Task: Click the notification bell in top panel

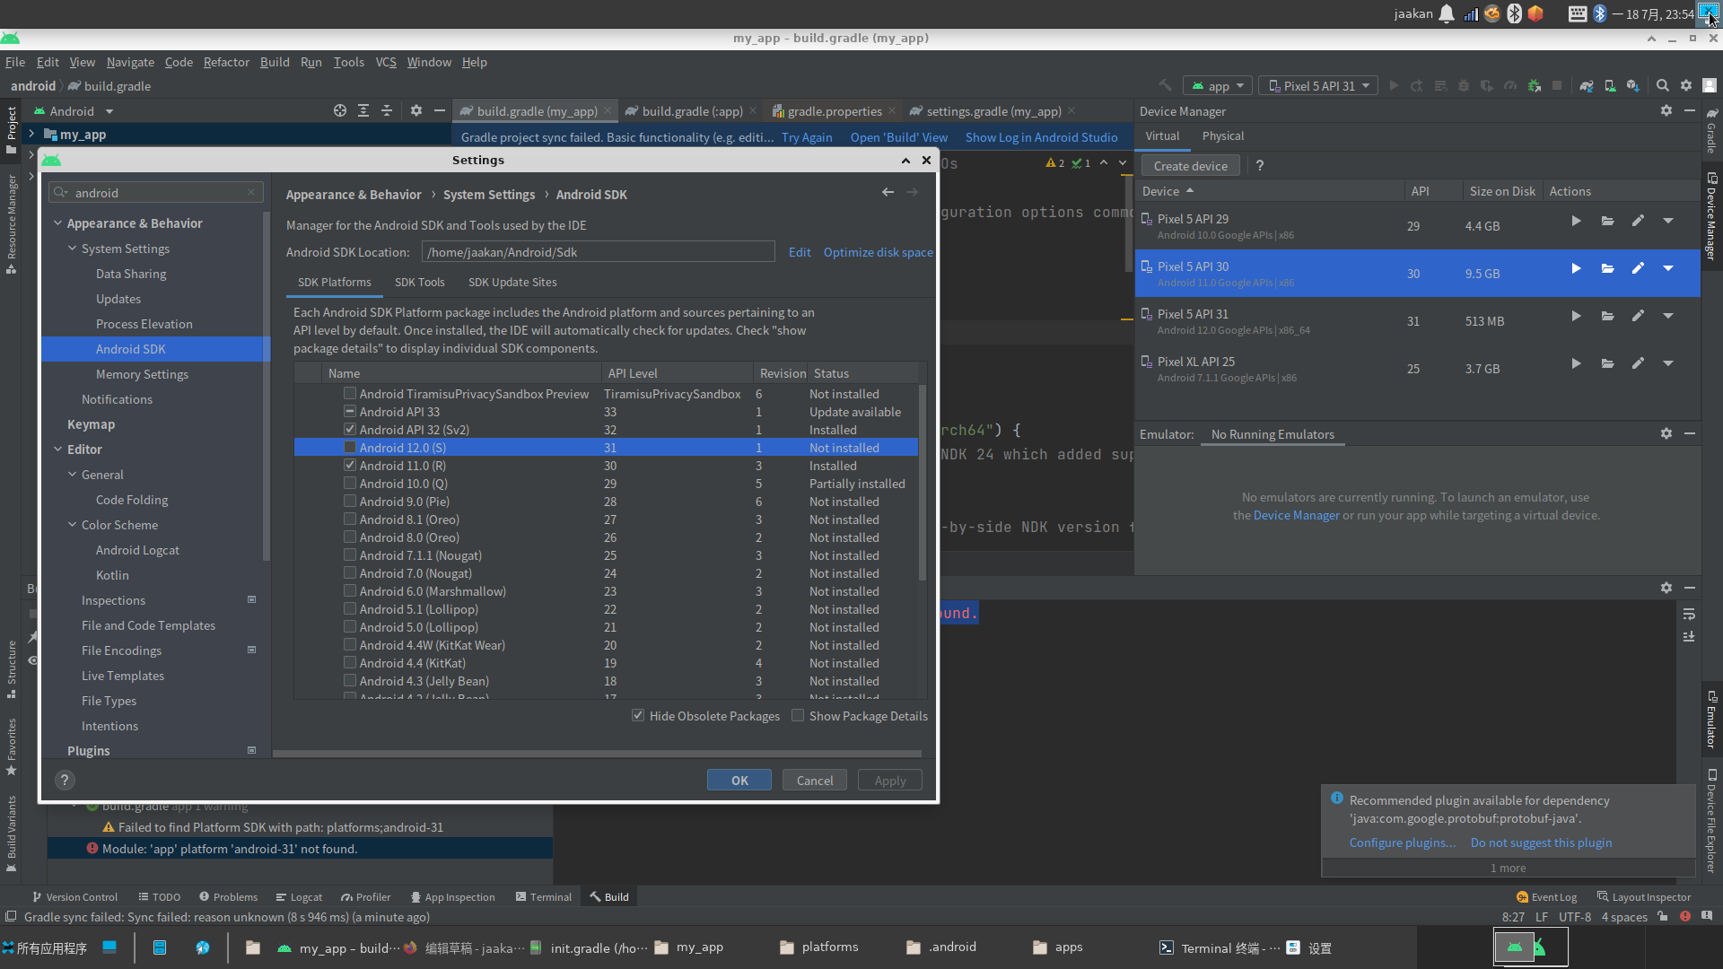Action: 1447,13
